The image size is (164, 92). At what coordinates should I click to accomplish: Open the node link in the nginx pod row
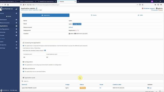[x=100, y=88]
